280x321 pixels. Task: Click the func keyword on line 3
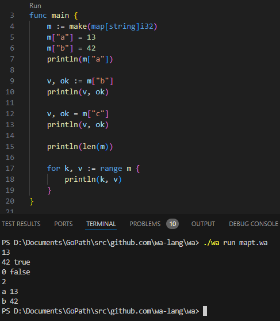coord(38,16)
